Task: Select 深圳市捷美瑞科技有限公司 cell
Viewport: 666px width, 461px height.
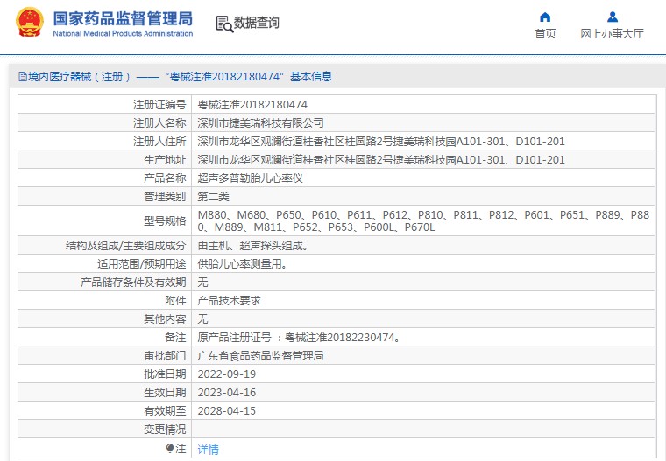Action: coord(260,123)
